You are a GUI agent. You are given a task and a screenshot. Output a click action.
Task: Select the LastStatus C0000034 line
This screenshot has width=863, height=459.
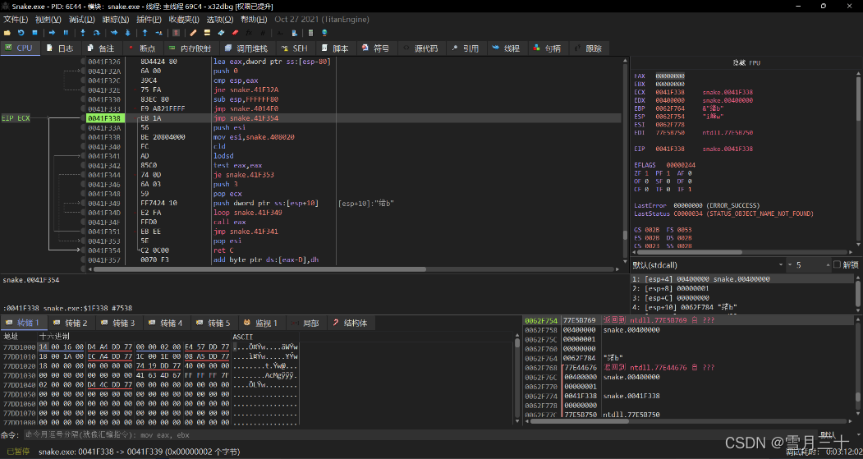(x=723, y=213)
